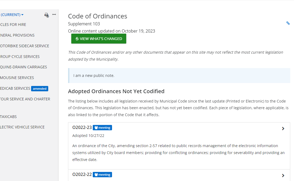Click the public note text box
This screenshot has width=294, height=181.
(x=179, y=76)
